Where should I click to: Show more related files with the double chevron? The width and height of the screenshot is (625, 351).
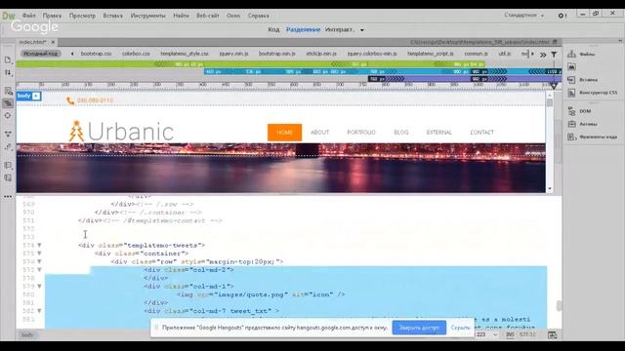pyautogui.click(x=543, y=55)
